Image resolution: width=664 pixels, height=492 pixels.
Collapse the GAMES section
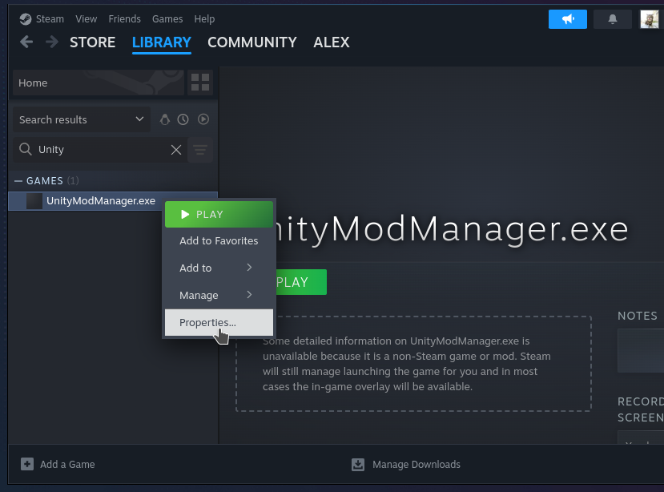pos(18,181)
